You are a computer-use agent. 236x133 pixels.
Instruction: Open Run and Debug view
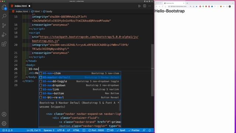(x=4, y=35)
